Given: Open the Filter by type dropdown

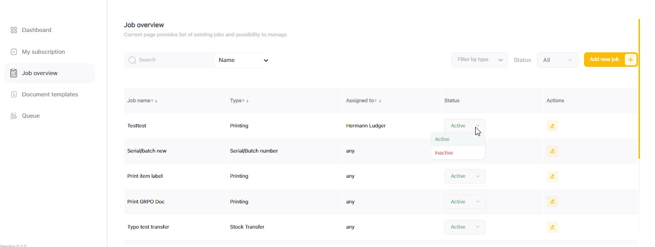Looking at the screenshot, I should (479, 60).
